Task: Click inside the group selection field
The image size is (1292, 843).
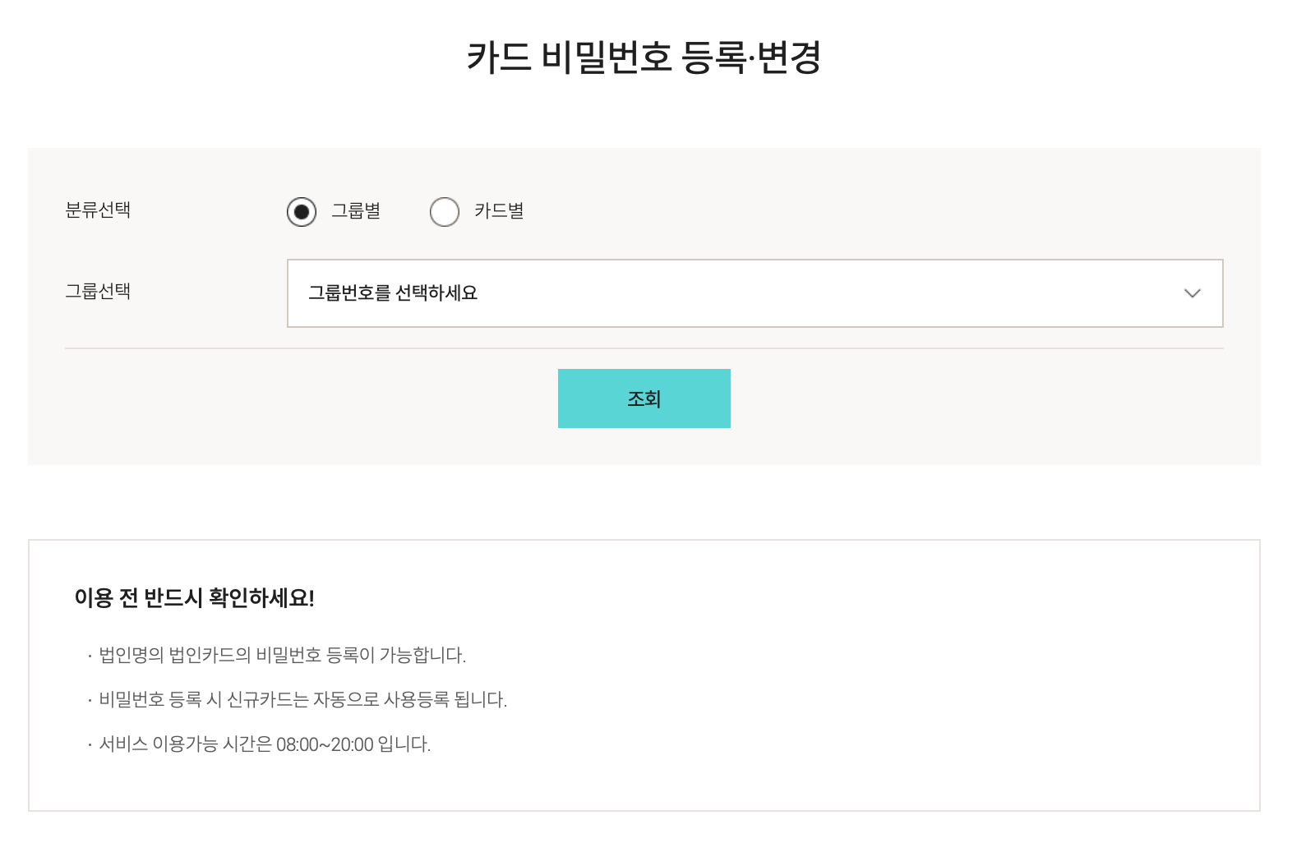Action: coord(754,293)
